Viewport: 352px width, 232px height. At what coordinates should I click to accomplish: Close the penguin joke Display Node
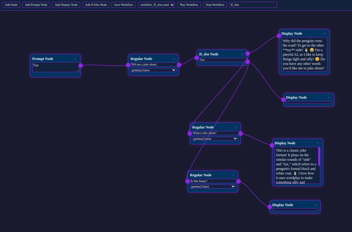coord(325,34)
